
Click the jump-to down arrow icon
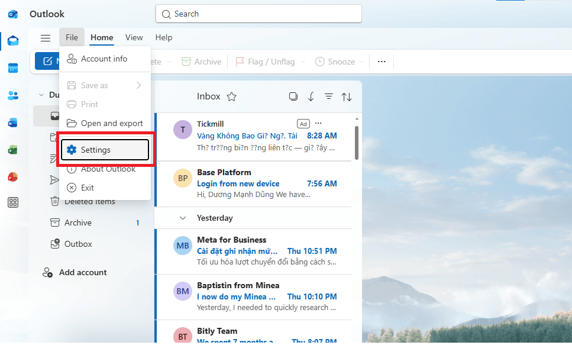coord(311,96)
